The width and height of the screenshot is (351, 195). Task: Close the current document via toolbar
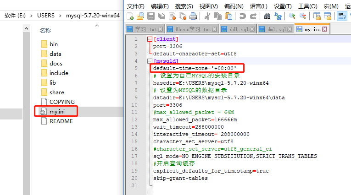[172, 16]
